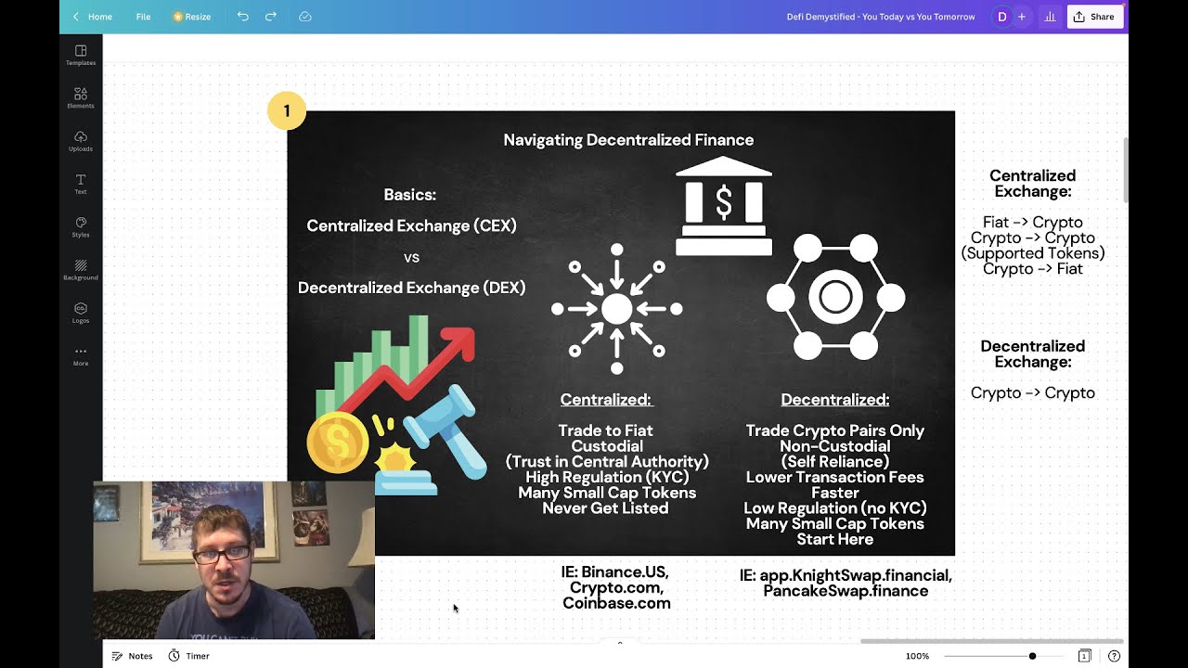1188x668 pixels.
Task: Start the Timer
Action: pyautogui.click(x=189, y=656)
